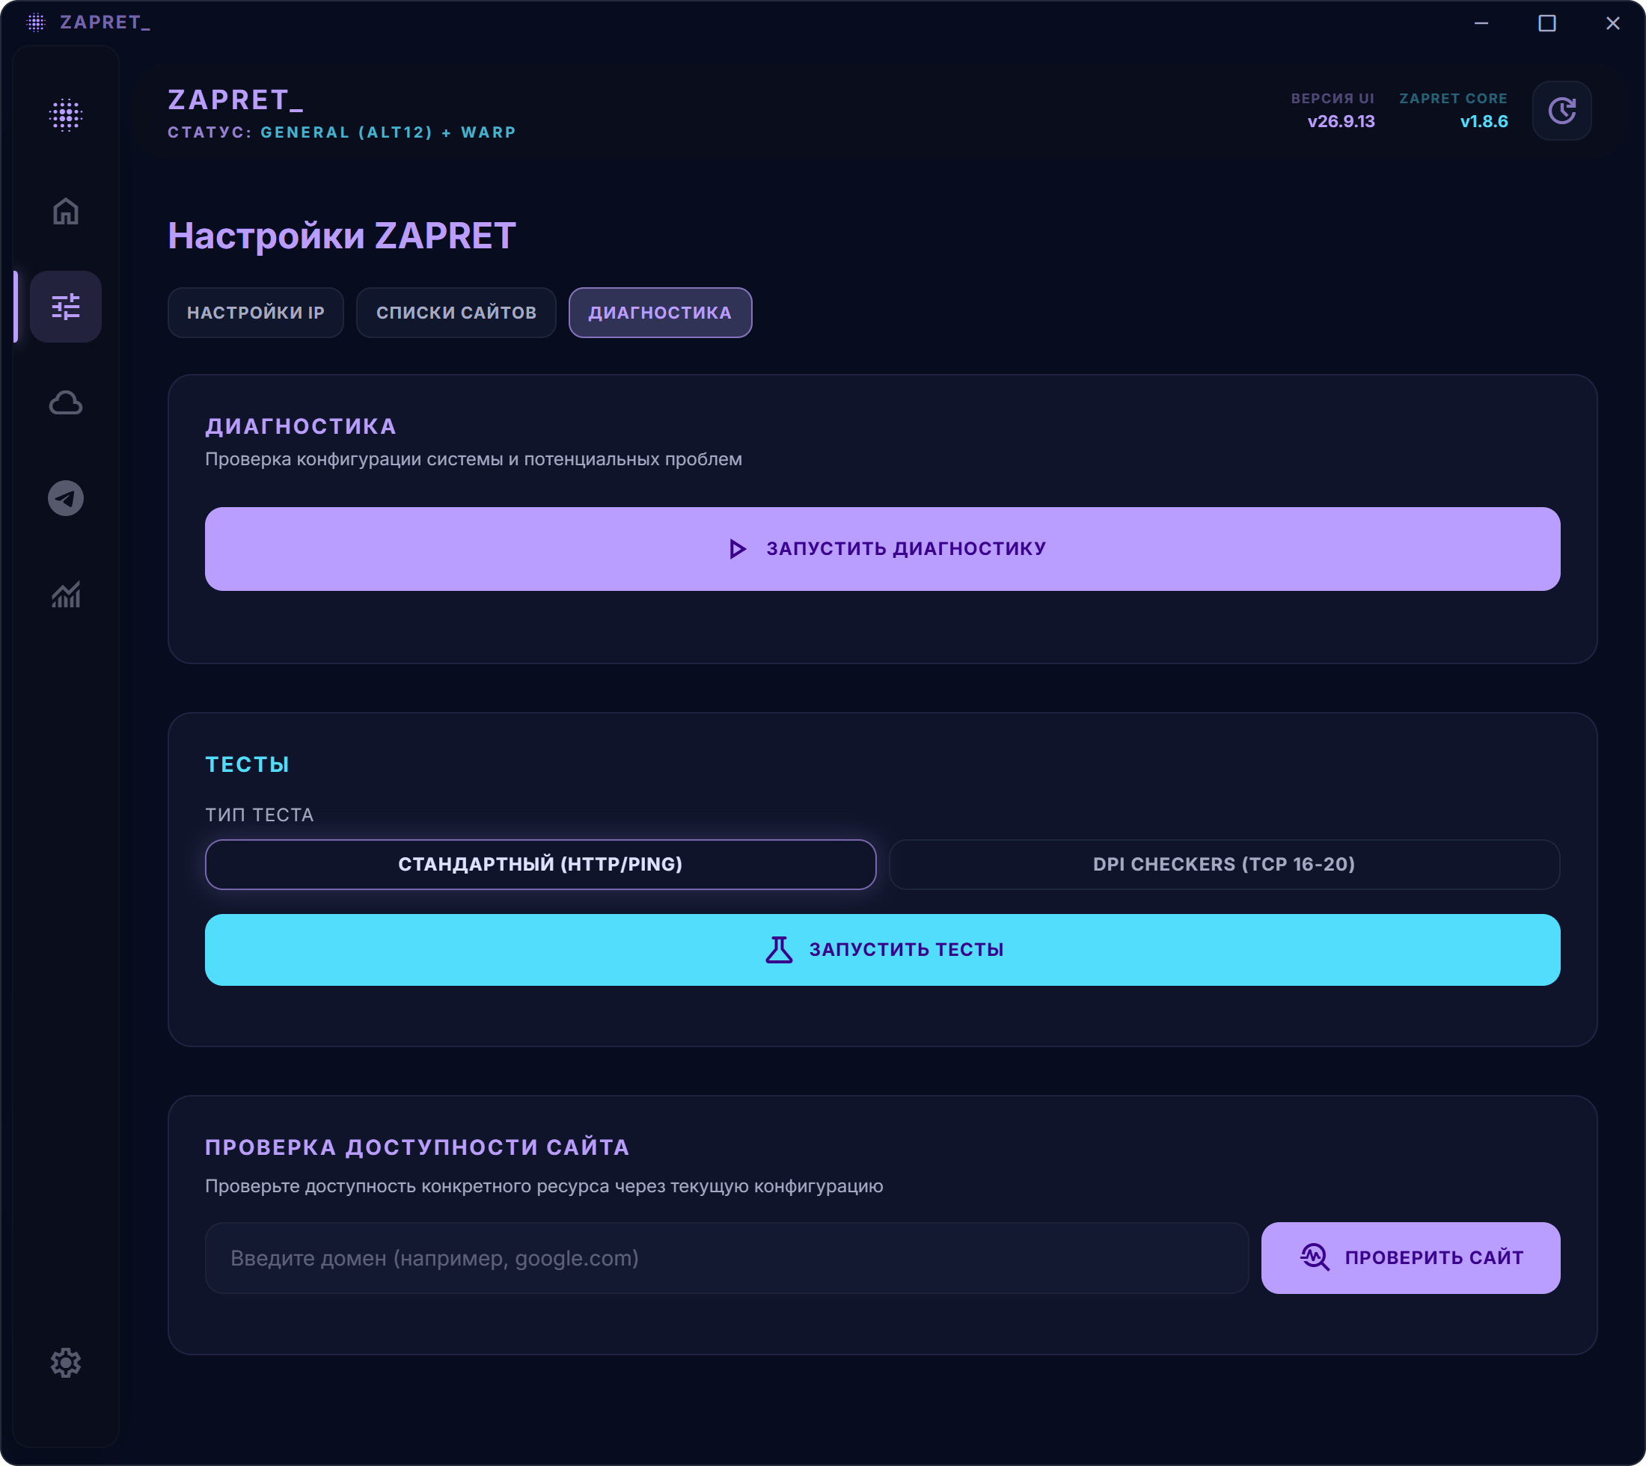Click the update check refresh icon

tap(1561, 111)
